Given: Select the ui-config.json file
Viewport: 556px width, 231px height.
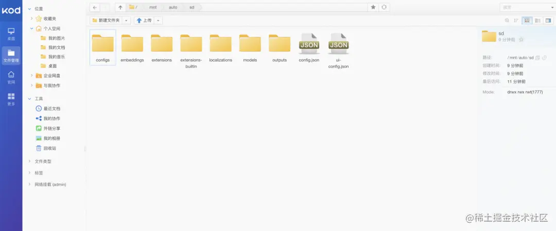Looking at the screenshot, I should point(338,50).
